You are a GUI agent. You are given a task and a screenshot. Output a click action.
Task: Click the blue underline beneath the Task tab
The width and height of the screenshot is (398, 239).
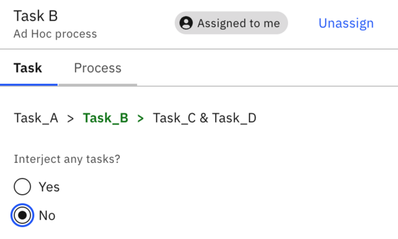(28, 85)
